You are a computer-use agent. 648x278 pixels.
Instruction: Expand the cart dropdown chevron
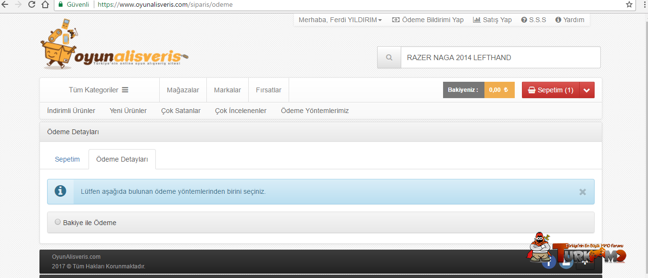pyautogui.click(x=587, y=90)
